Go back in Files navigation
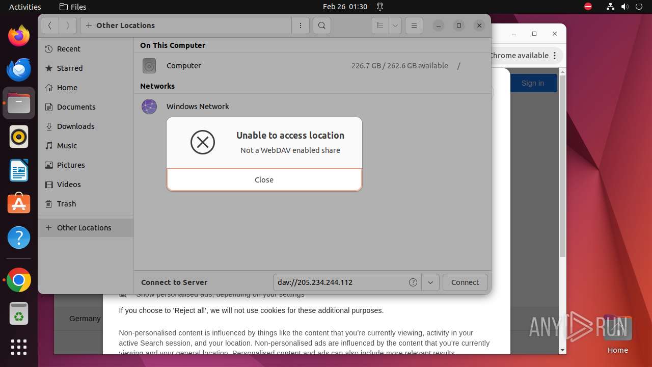The height and width of the screenshot is (367, 652). (50, 25)
